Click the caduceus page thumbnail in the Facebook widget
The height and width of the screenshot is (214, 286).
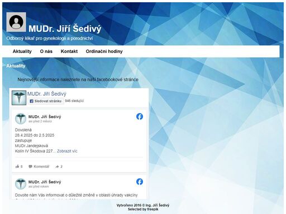tap(19, 98)
